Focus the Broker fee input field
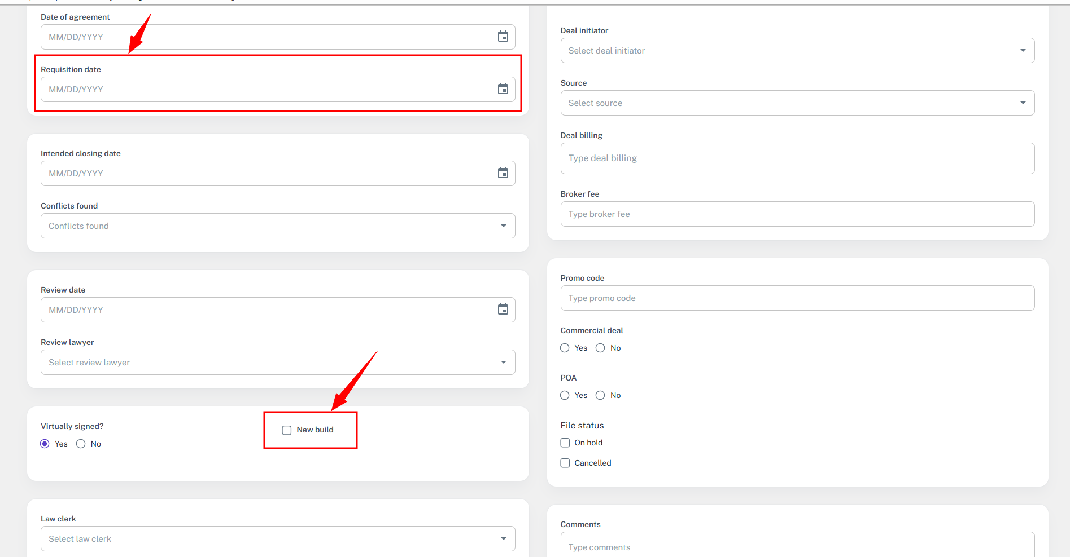Viewport: 1070px width, 557px height. pyautogui.click(x=797, y=214)
